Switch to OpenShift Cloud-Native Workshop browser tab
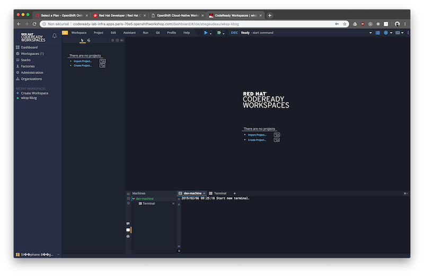Screen dimensions: 424x276 [178, 16]
